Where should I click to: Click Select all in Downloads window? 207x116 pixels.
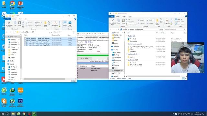click(x=179, y=19)
